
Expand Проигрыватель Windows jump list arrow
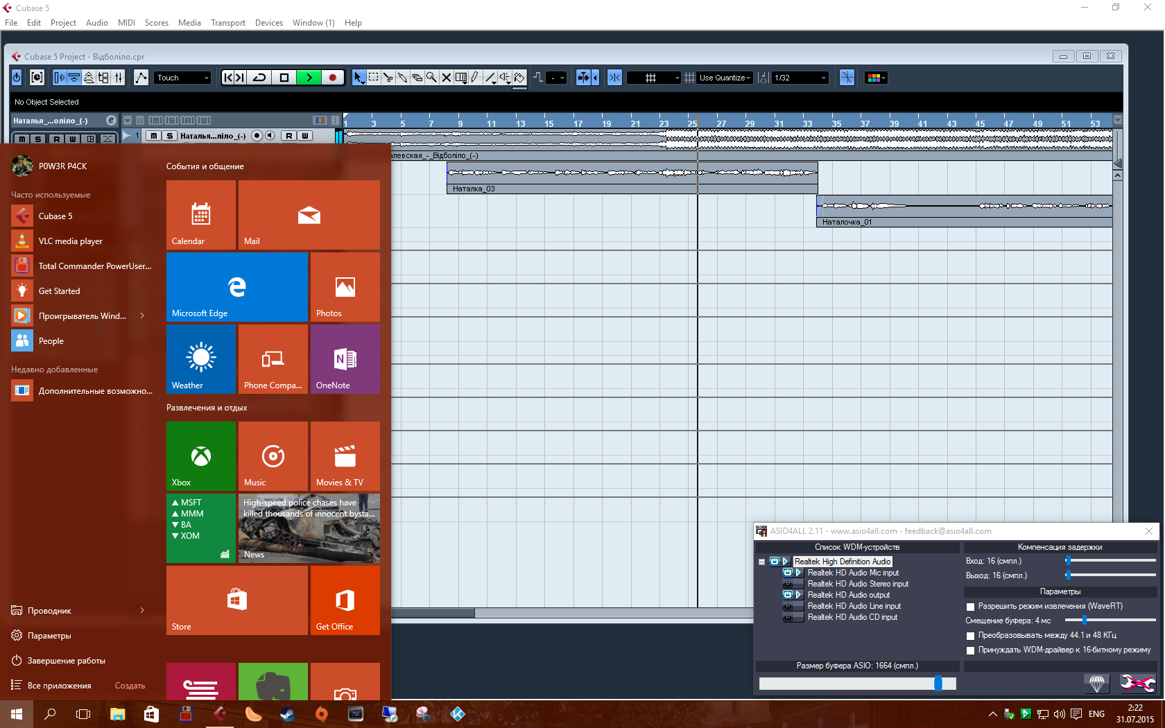tap(143, 315)
